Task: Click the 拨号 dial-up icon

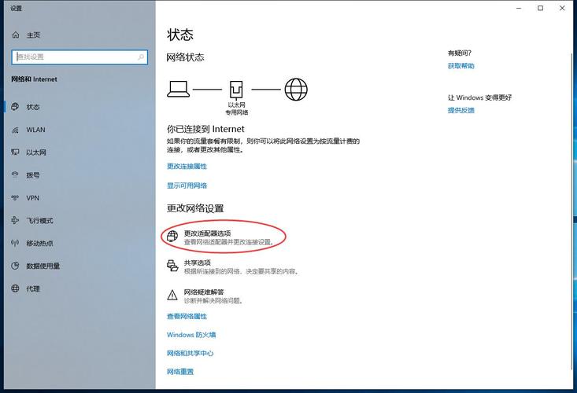Action: coord(15,174)
